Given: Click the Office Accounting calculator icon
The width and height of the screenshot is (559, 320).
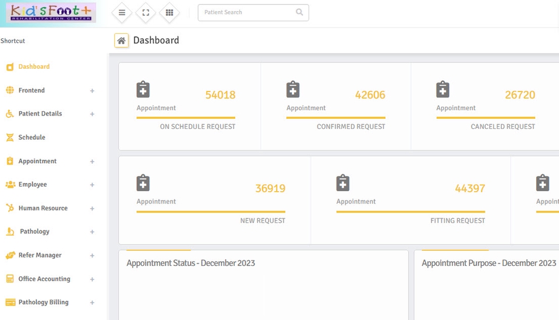Looking at the screenshot, I should tap(10, 279).
